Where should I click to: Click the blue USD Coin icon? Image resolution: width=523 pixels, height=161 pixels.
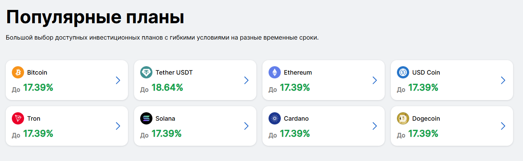pos(403,72)
